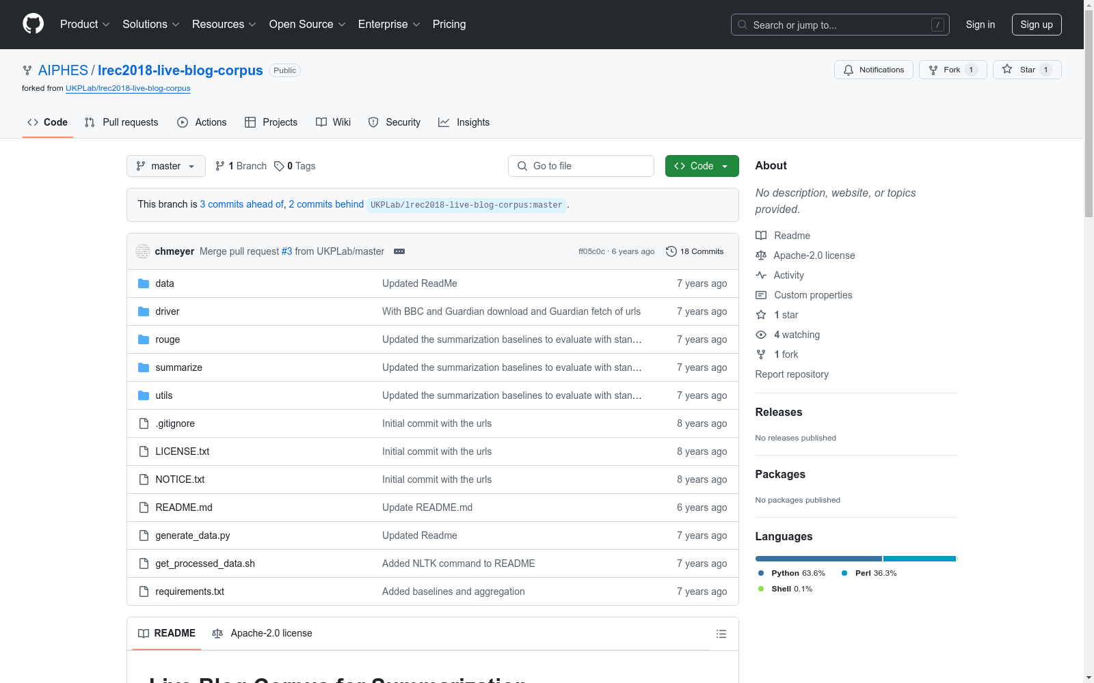Select the Apache-2.0 license tab below files

pyautogui.click(x=263, y=633)
